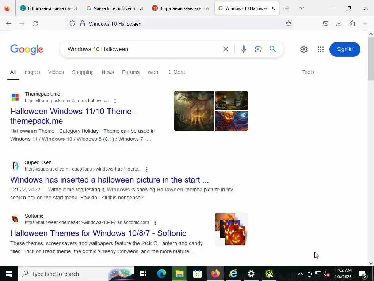Open 'Halloween Windows 11/10 Theme' result link

click(73, 116)
